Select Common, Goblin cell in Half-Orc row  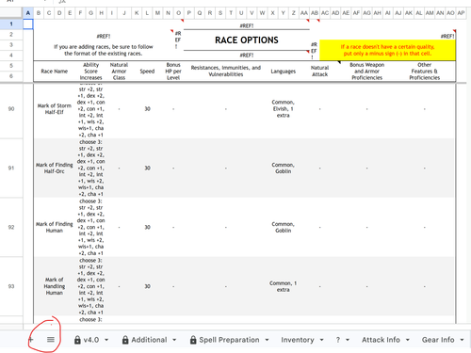tap(284, 168)
